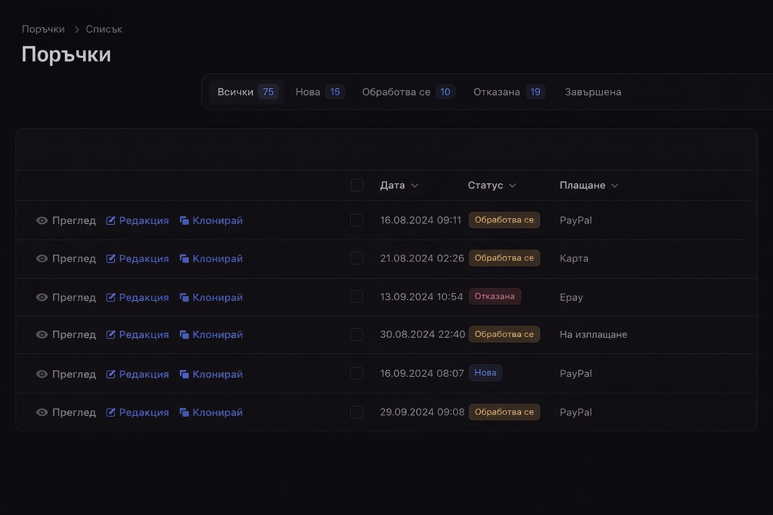The height and width of the screenshot is (515, 773).
Task: Click the edit pencil icon in the 16.08.2024 row
Action: coord(111,220)
